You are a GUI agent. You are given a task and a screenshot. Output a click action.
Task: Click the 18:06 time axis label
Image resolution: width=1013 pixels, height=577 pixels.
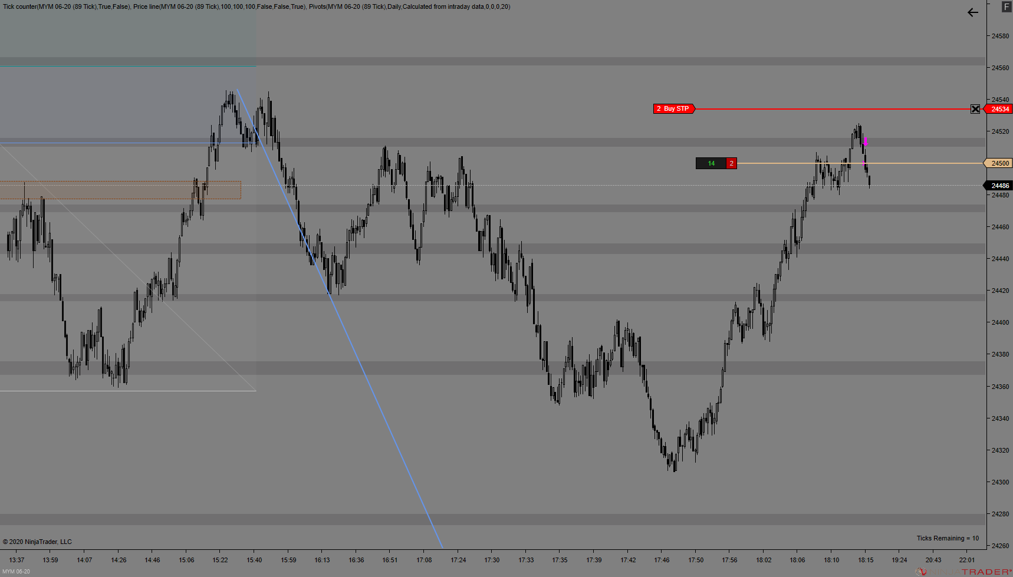click(x=797, y=560)
